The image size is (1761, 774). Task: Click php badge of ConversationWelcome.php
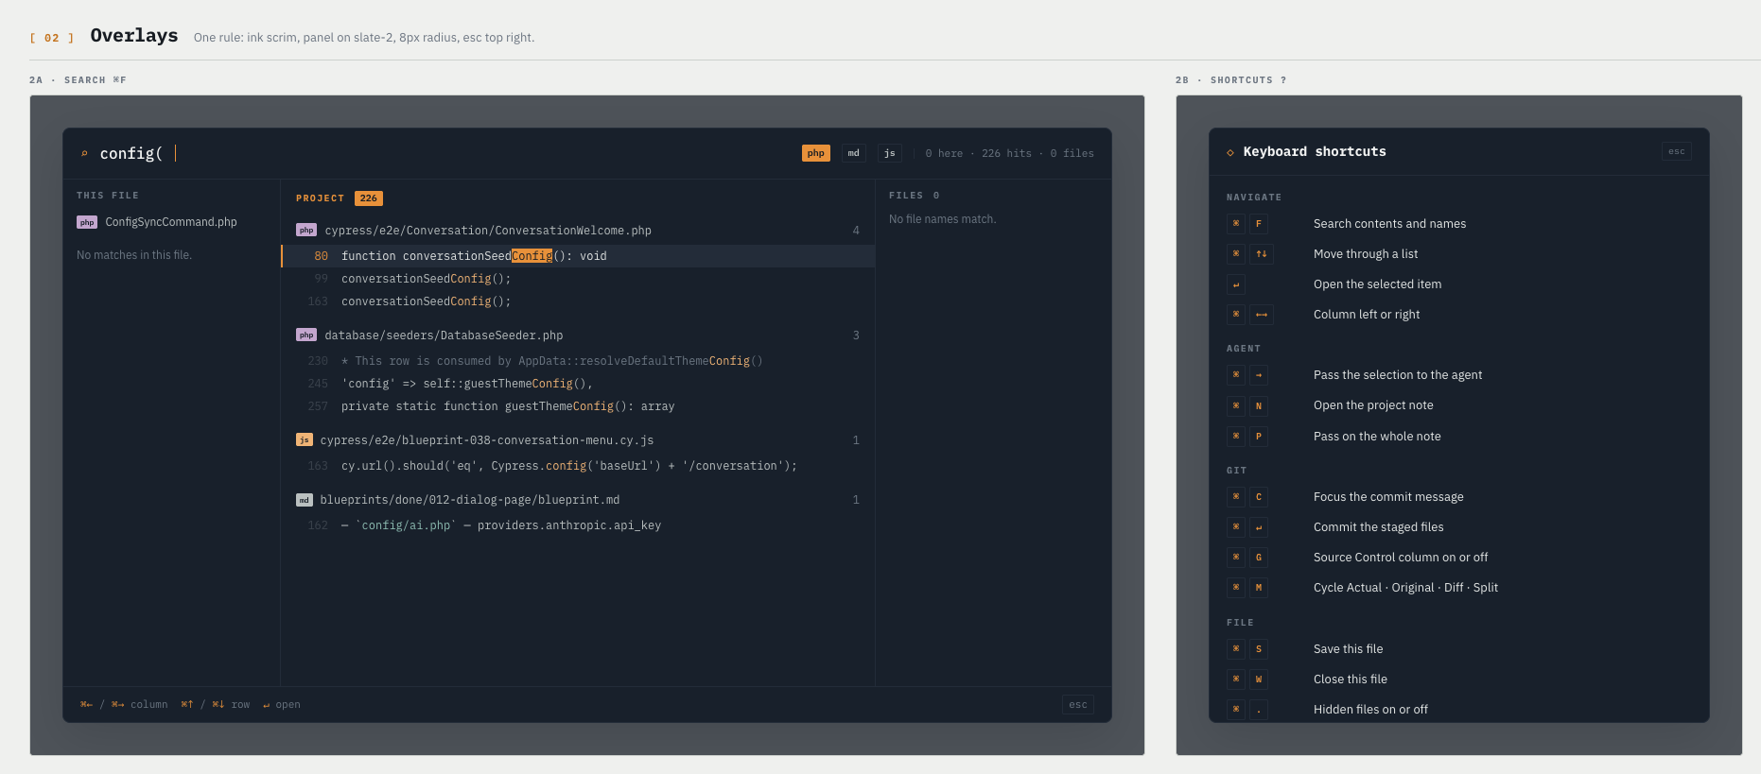click(x=306, y=230)
